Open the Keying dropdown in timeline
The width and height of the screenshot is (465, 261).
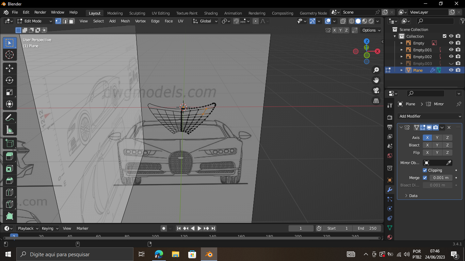49,228
